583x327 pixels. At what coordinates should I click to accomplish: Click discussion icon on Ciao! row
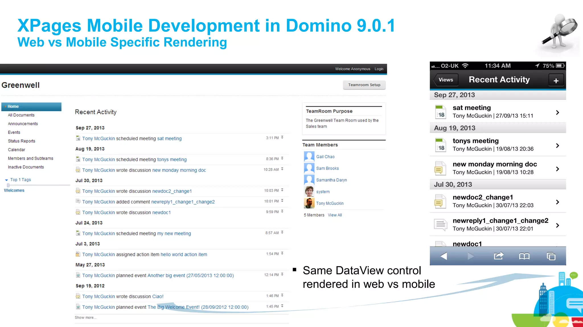tap(78, 296)
